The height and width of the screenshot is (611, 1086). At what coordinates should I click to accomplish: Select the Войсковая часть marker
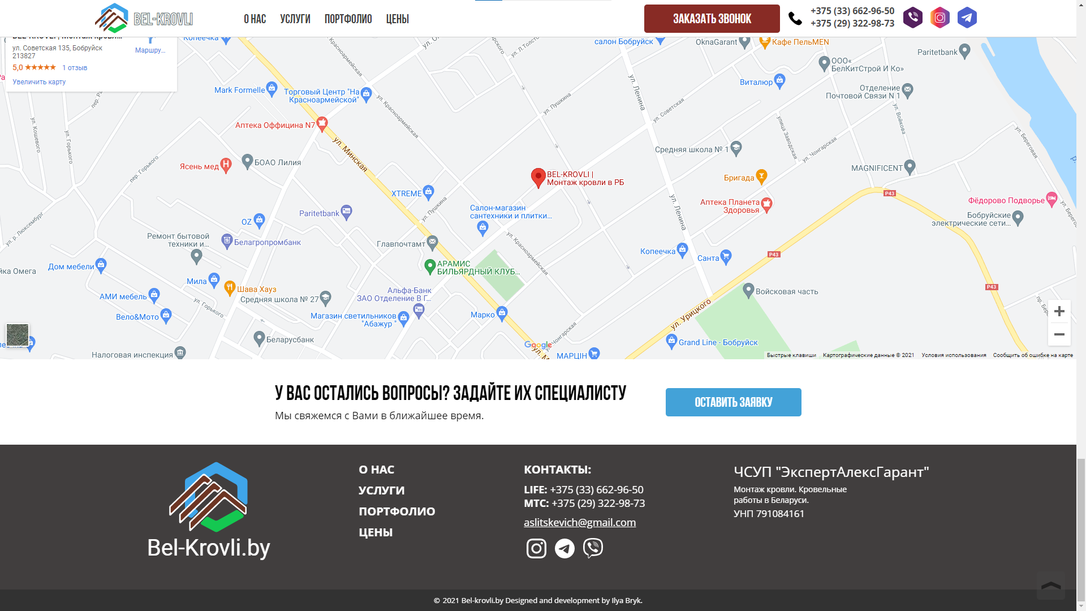748,290
